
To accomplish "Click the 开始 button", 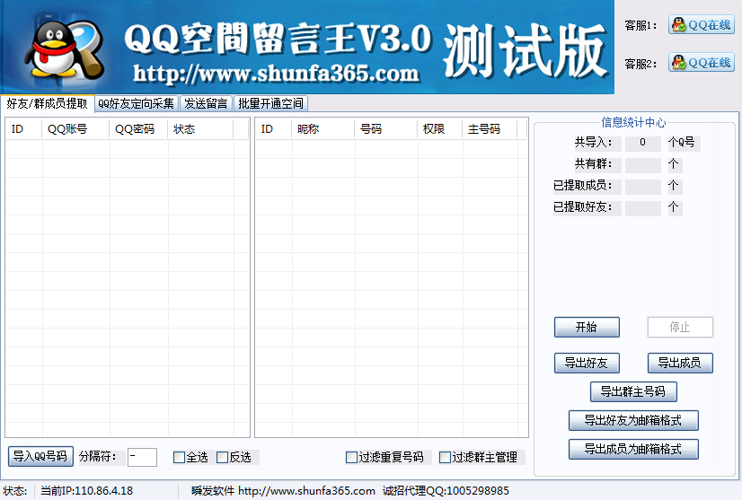I will tap(587, 328).
